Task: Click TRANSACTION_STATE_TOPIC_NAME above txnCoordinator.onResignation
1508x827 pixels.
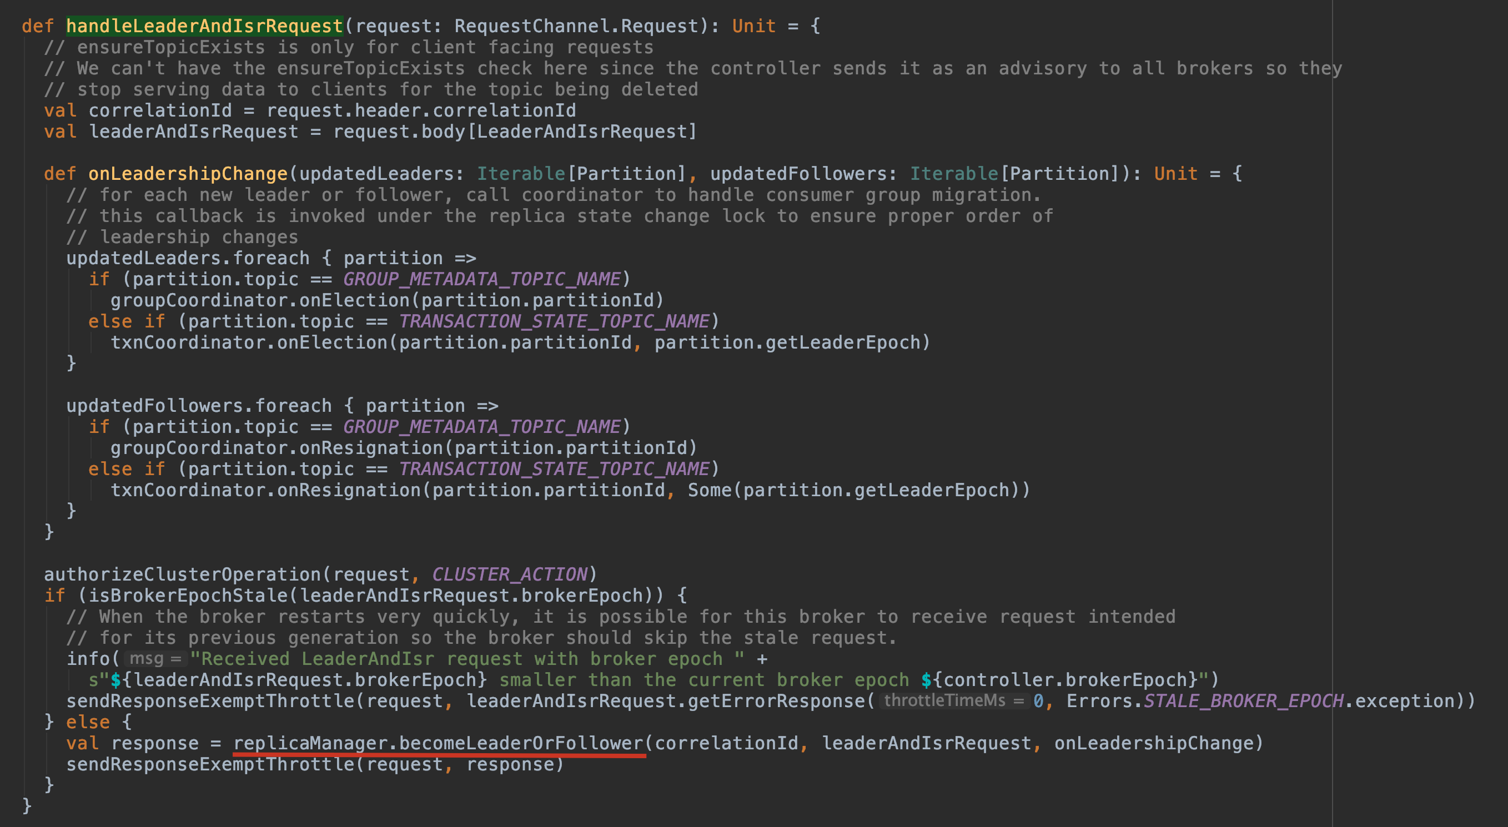Action: click(x=554, y=470)
